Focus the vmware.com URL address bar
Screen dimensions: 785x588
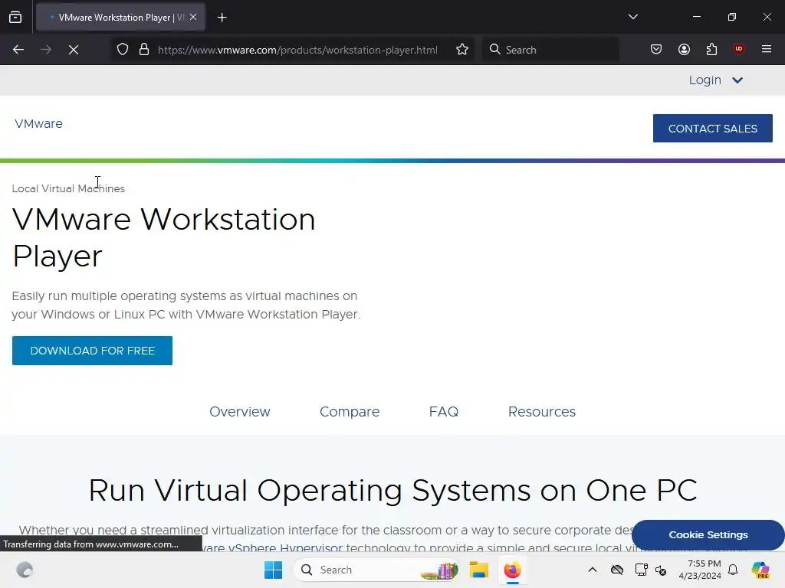pyautogui.click(x=297, y=50)
